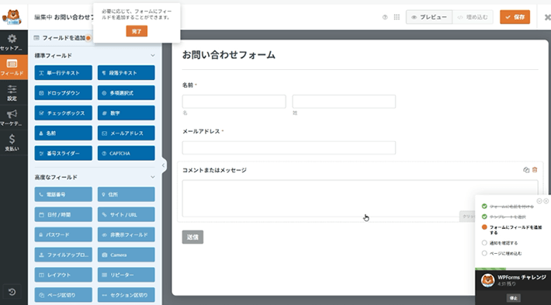Close the form builder with X
This screenshot has width=551, height=305.
click(547, 17)
